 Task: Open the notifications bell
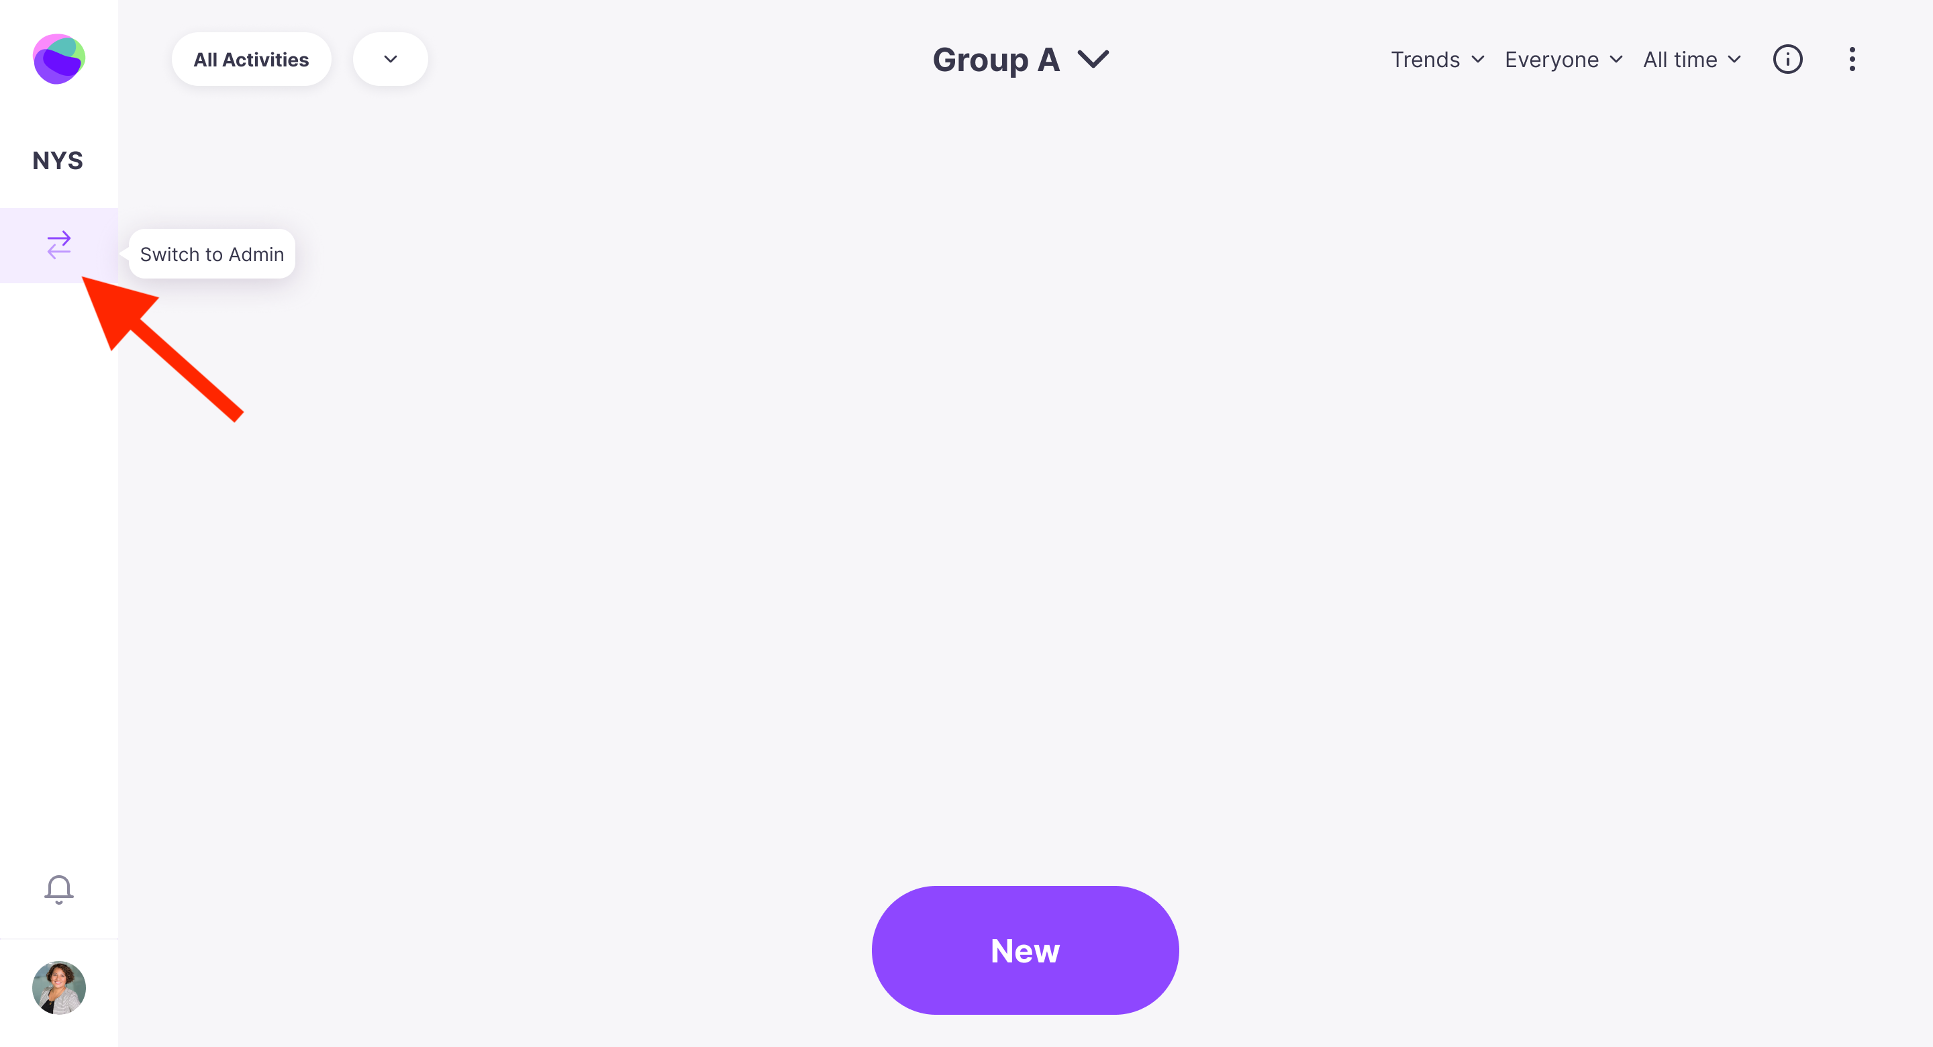(58, 889)
